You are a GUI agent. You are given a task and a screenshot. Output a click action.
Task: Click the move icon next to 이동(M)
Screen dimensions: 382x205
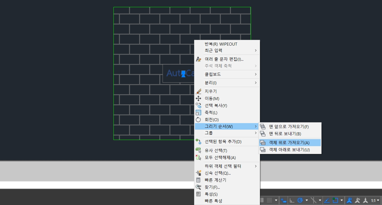[198, 98]
